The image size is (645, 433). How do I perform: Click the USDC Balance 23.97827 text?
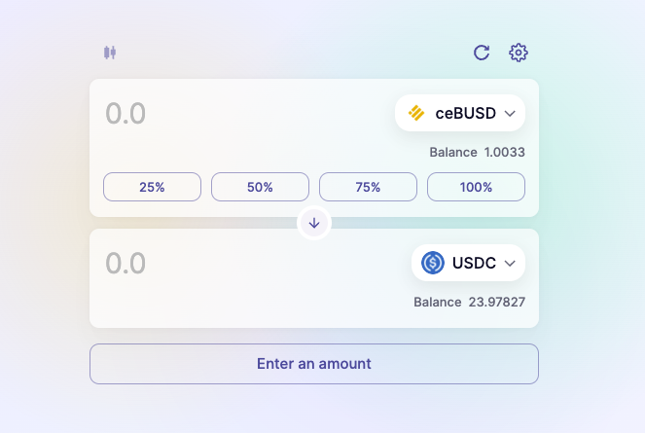pos(469,302)
